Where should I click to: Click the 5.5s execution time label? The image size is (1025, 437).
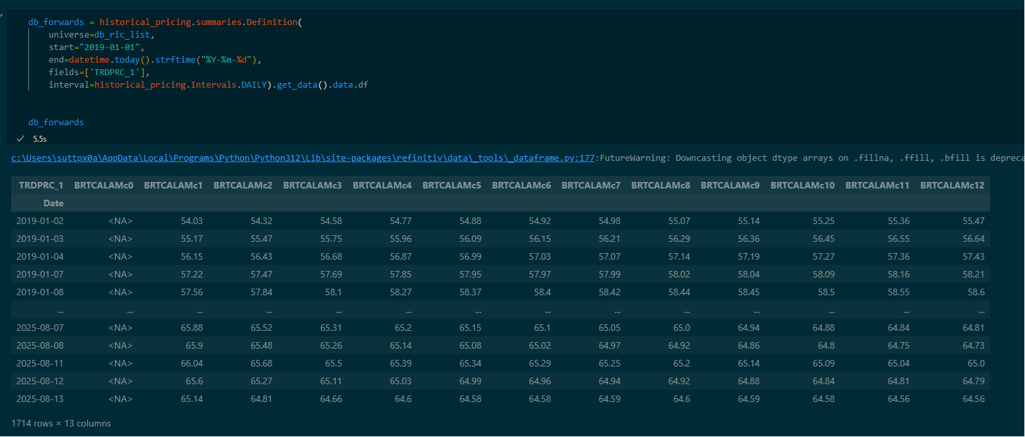40,139
